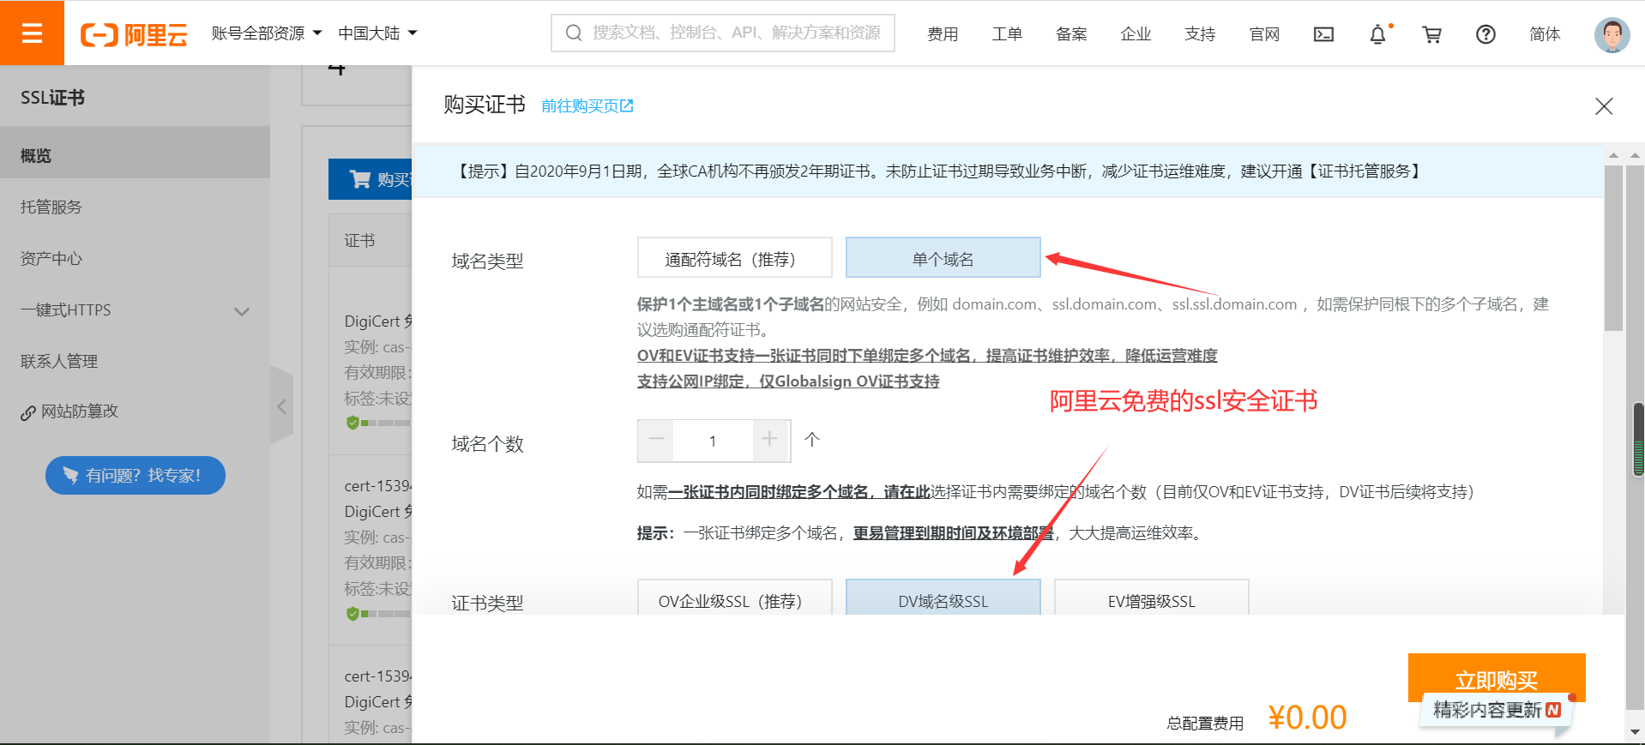Expand 账号全部资源 dropdown
The height and width of the screenshot is (745, 1645).
coord(267,33)
